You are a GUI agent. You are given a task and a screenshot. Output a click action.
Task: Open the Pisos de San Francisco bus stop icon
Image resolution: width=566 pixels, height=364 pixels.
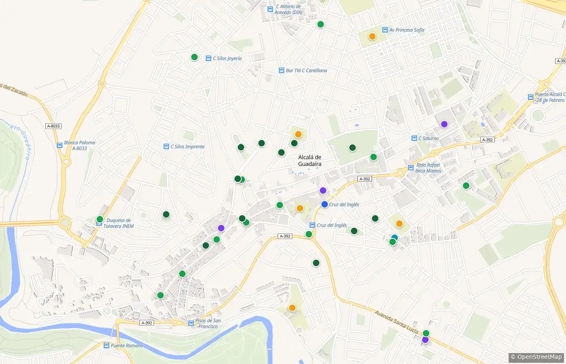(191, 324)
